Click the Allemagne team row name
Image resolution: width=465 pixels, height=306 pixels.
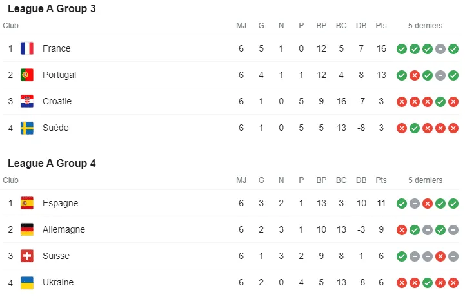click(64, 229)
